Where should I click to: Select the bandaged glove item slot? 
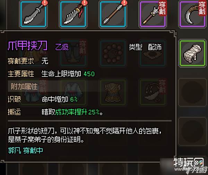(193, 53)
